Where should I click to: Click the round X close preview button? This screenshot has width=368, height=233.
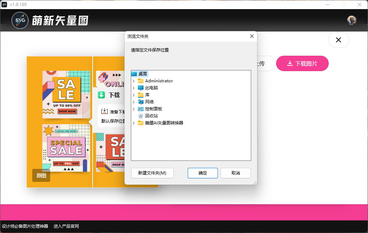339,40
